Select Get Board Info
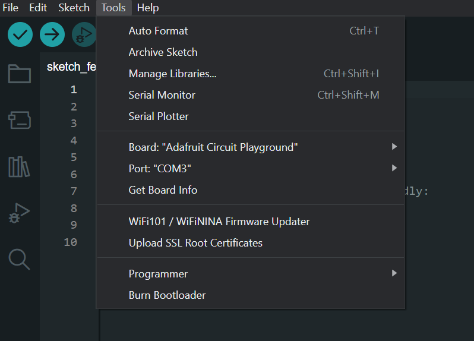The width and height of the screenshot is (474, 341). coord(163,190)
